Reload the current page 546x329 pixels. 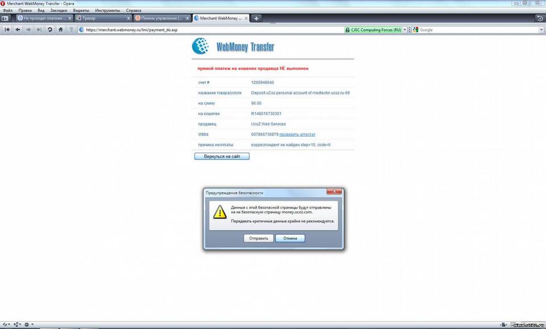tap(50, 30)
